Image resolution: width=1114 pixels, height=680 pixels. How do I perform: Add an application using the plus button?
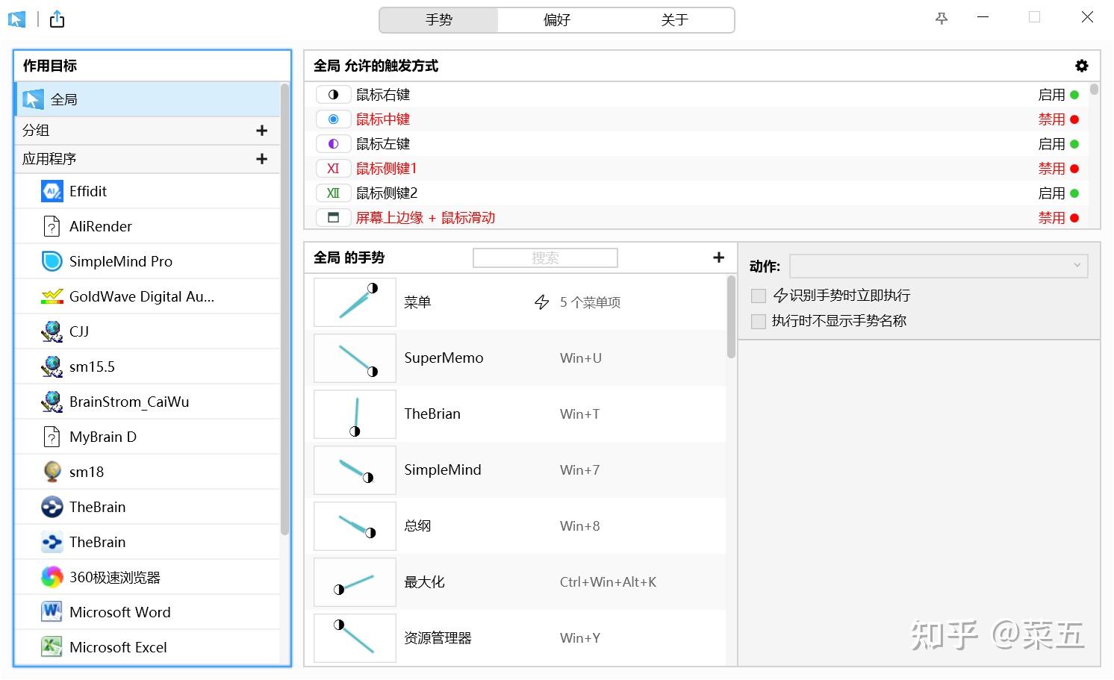(261, 158)
